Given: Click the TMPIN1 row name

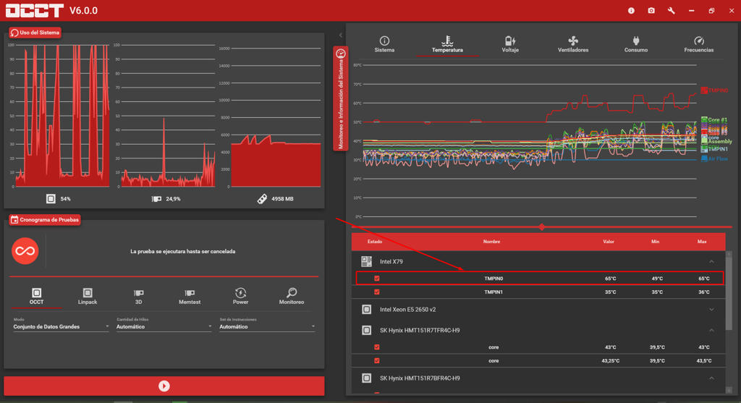Looking at the screenshot, I should 494,292.
